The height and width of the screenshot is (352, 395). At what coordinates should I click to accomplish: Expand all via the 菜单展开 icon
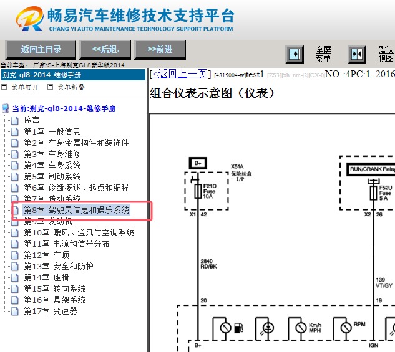coord(4,87)
